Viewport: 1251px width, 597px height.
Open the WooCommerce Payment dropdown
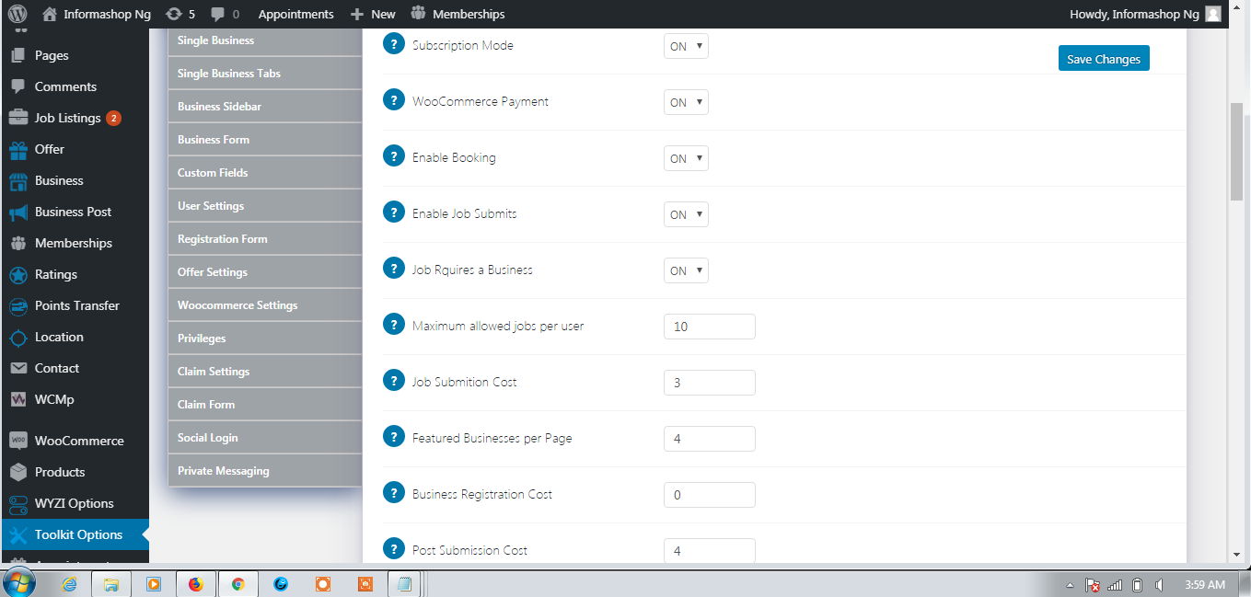click(x=685, y=101)
